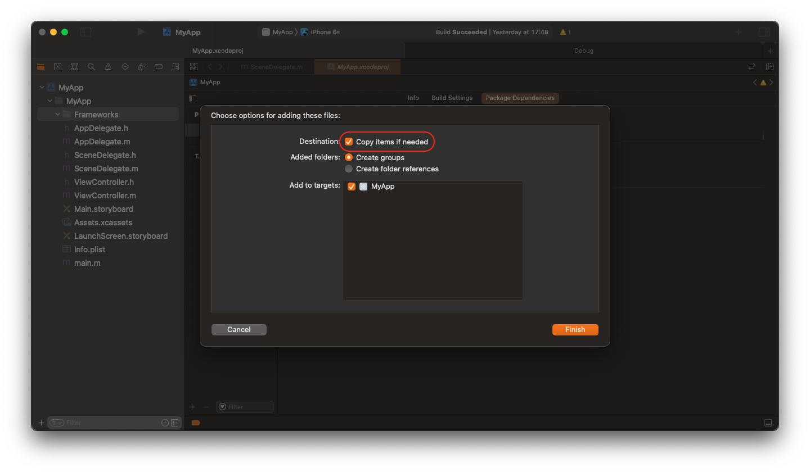
Task: Open the Test navigator diamond icon
Action: pos(125,67)
